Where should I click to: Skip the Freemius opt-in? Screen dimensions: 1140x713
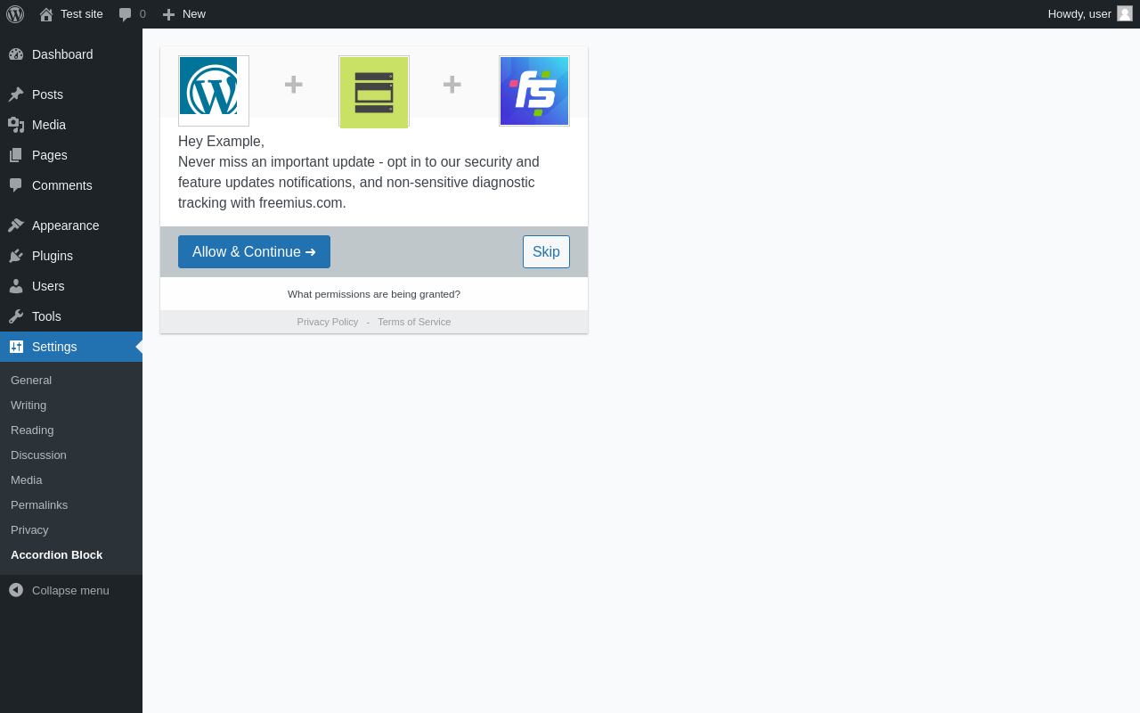click(x=546, y=252)
